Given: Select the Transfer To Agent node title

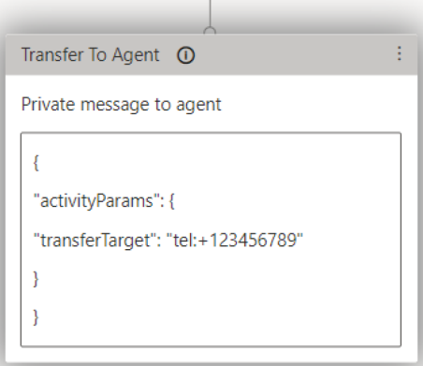Looking at the screenshot, I should pos(91,55).
